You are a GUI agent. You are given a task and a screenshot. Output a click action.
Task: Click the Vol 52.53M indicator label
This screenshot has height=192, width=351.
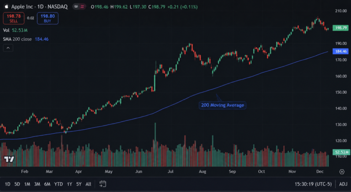point(15,30)
